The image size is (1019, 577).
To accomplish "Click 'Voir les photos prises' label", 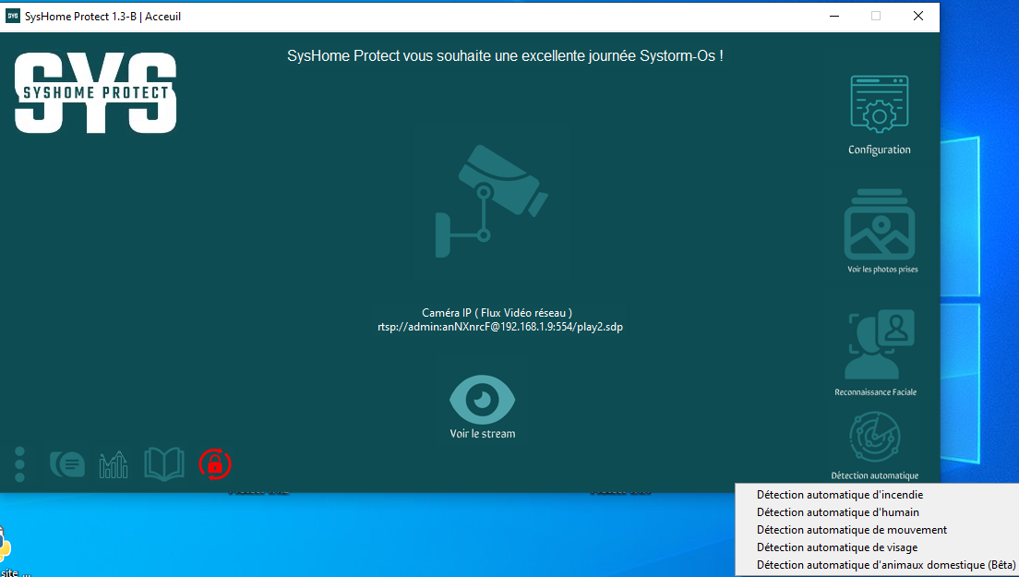I will point(882,269).
